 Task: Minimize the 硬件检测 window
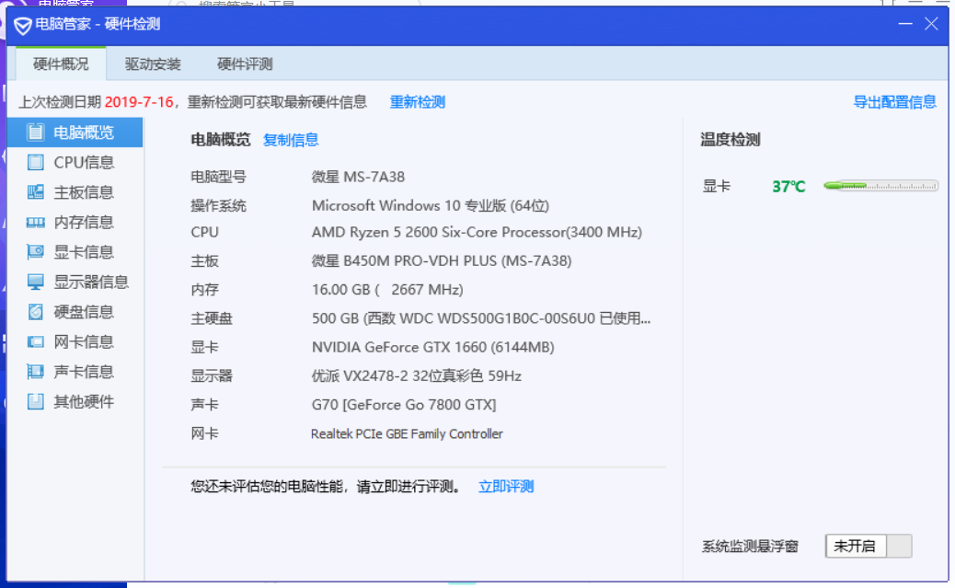pos(905,24)
